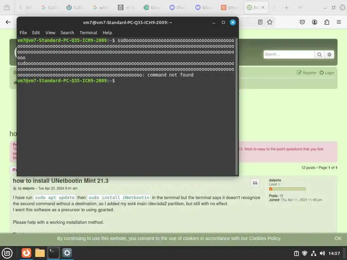Click the forum search magnifier button
This screenshot has height=260, width=347.
click(x=319, y=55)
